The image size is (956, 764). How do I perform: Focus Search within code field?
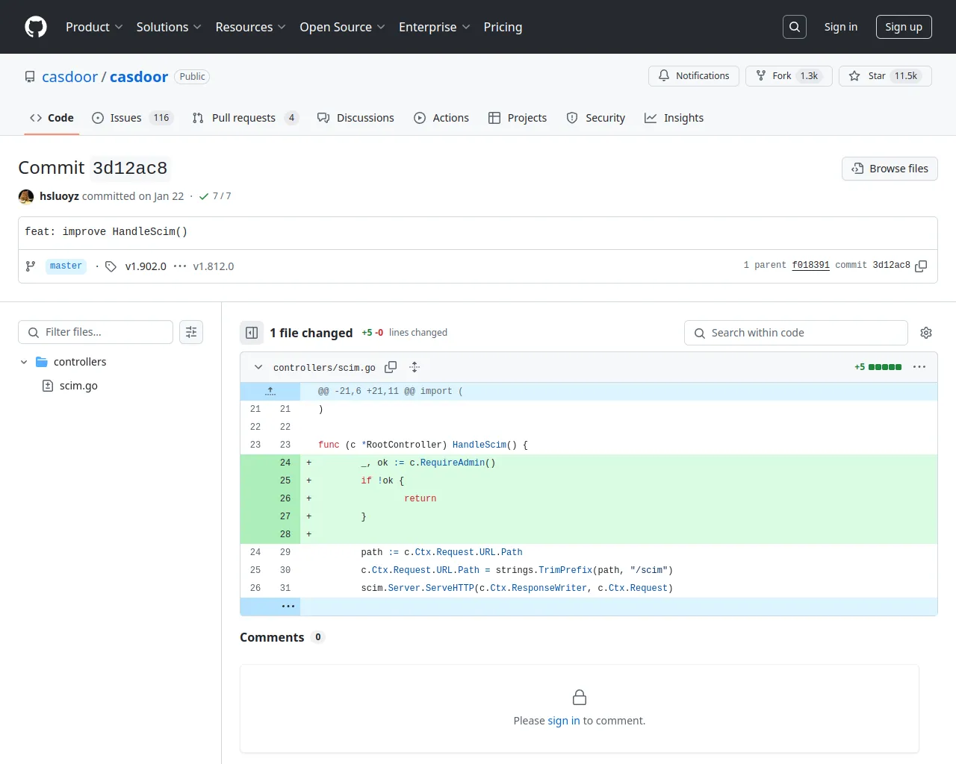coord(796,333)
